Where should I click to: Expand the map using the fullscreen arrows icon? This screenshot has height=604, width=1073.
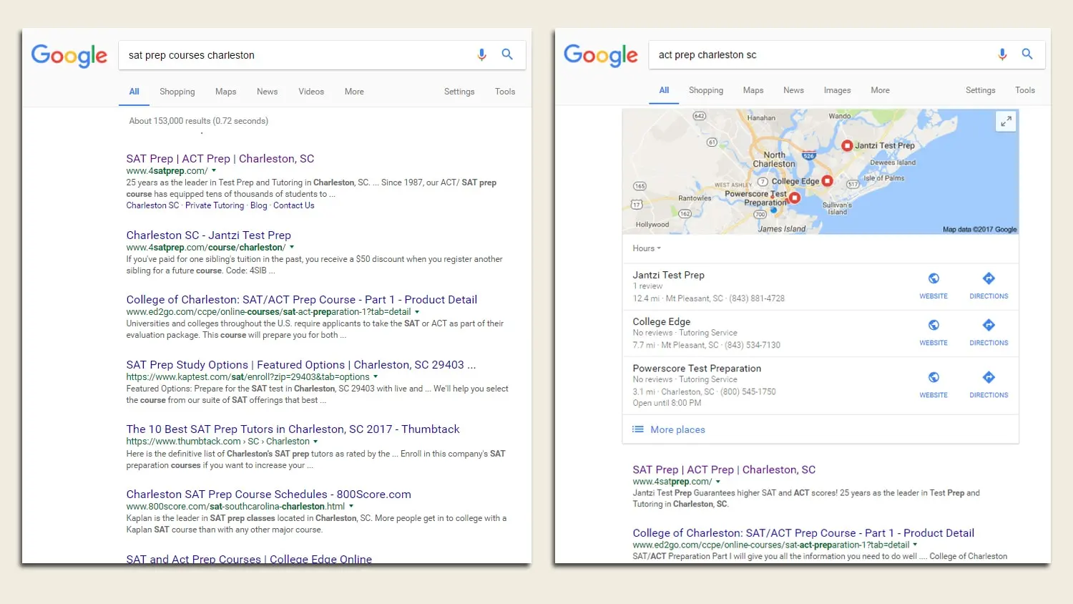pyautogui.click(x=1006, y=122)
